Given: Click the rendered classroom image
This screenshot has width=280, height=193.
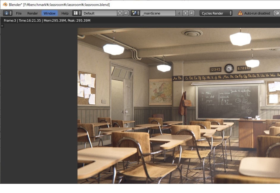Looking at the screenshot, I should point(178,106).
